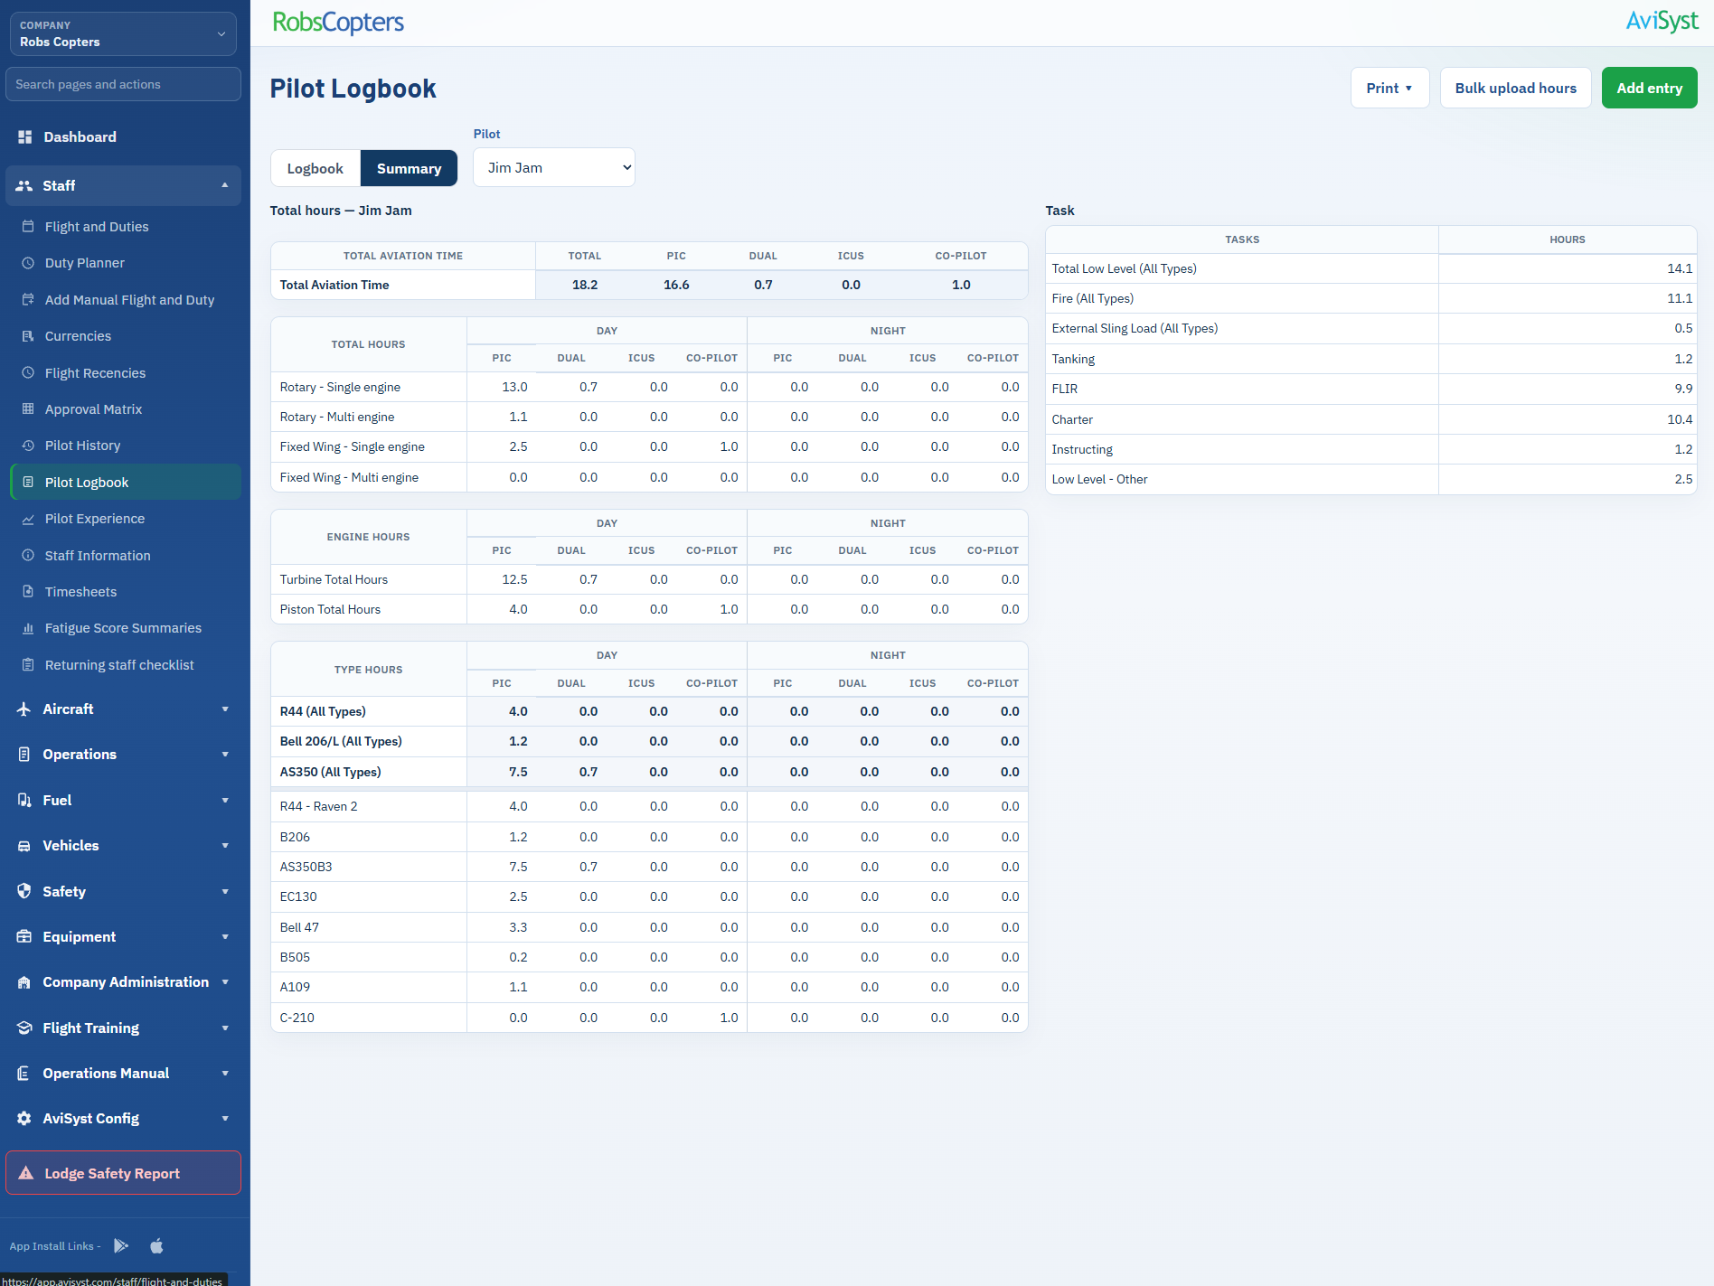Click the Turbine Total Hours row label
Image resolution: width=1714 pixels, height=1286 pixels.
click(x=334, y=579)
